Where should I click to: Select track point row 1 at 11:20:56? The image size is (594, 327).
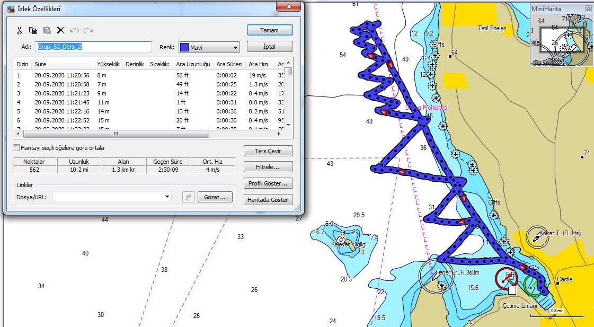pos(149,75)
